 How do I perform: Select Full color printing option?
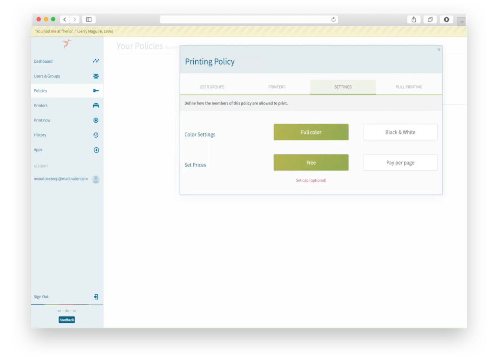pyautogui.click(x=311, y=132)
